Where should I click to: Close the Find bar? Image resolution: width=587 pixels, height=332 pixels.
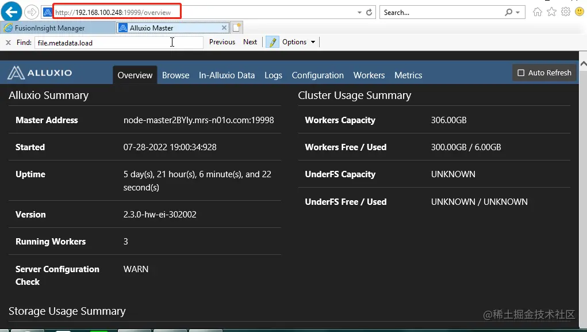coord(8,43)
